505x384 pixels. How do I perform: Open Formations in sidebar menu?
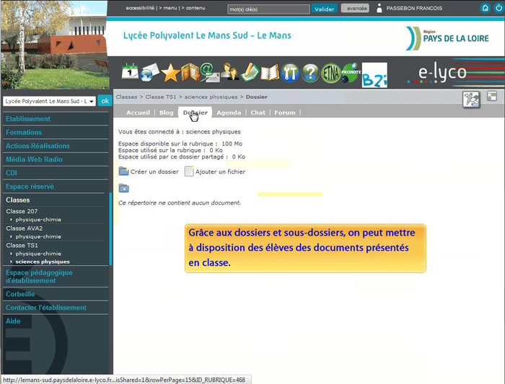tap(24, 132)
